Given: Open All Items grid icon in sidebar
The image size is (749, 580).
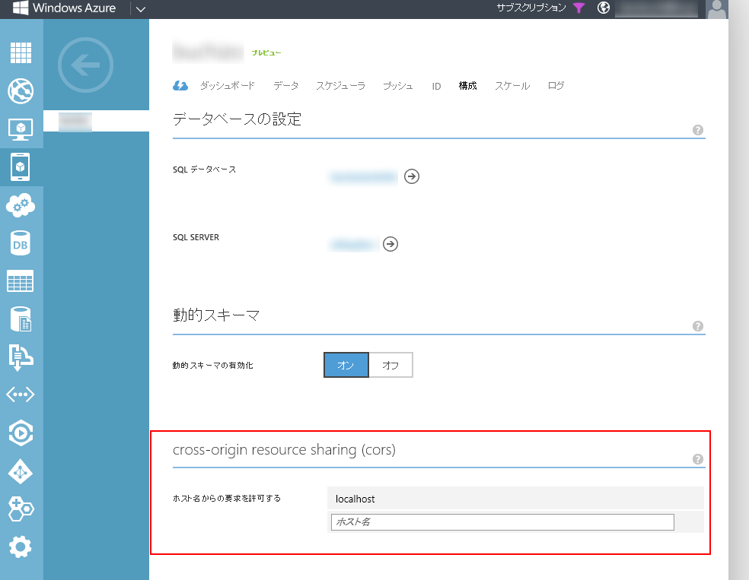Looking at the screenshot, I should click(21, 53).
